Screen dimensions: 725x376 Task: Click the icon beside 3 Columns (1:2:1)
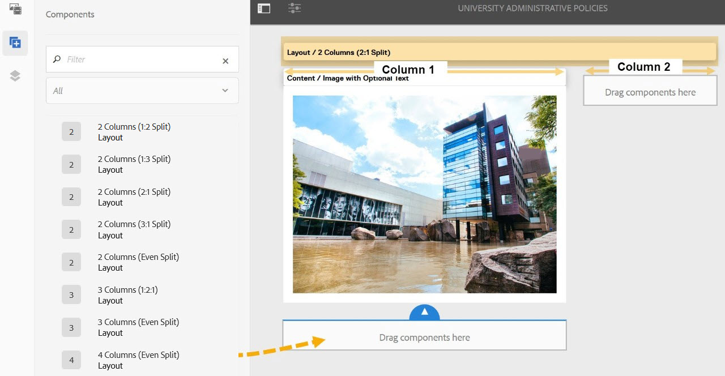pos(71,295)
